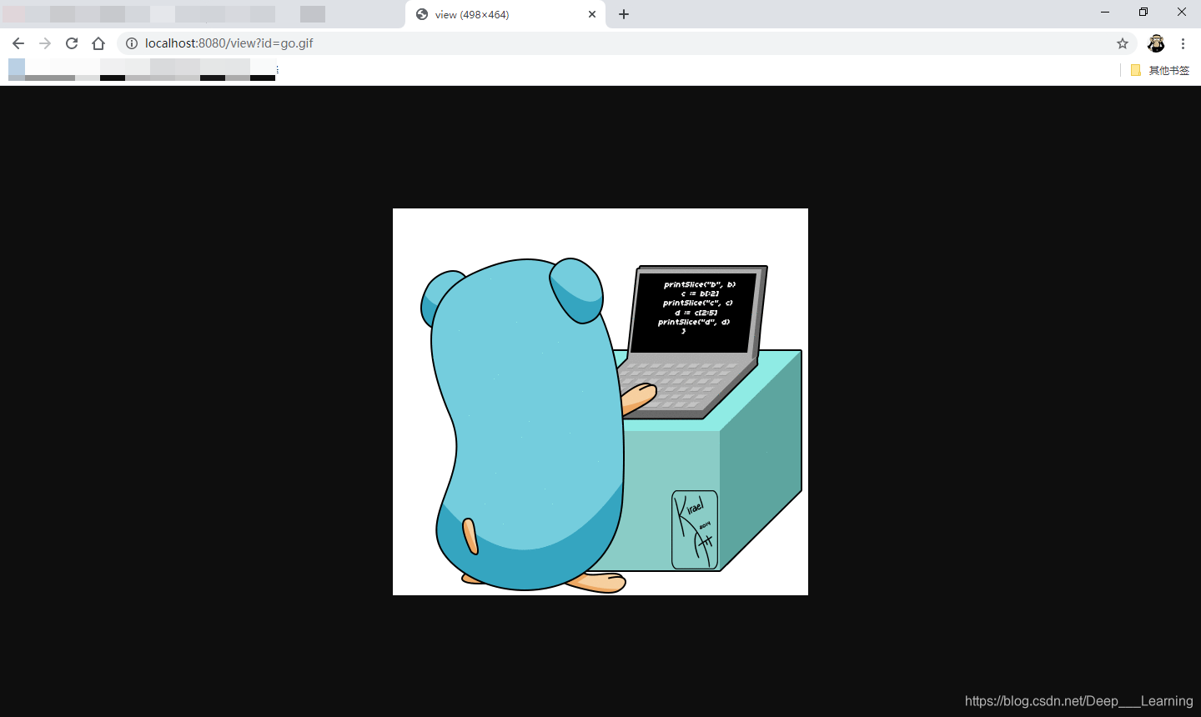
Task: Minimize the browser window
Action: (1105, 12)
